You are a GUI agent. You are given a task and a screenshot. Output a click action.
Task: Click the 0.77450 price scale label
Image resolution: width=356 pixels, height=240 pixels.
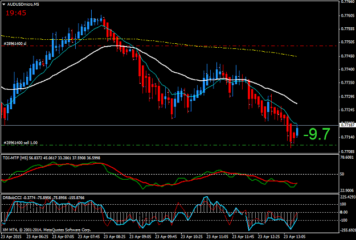pyautogui.click(x=347, y=56)
